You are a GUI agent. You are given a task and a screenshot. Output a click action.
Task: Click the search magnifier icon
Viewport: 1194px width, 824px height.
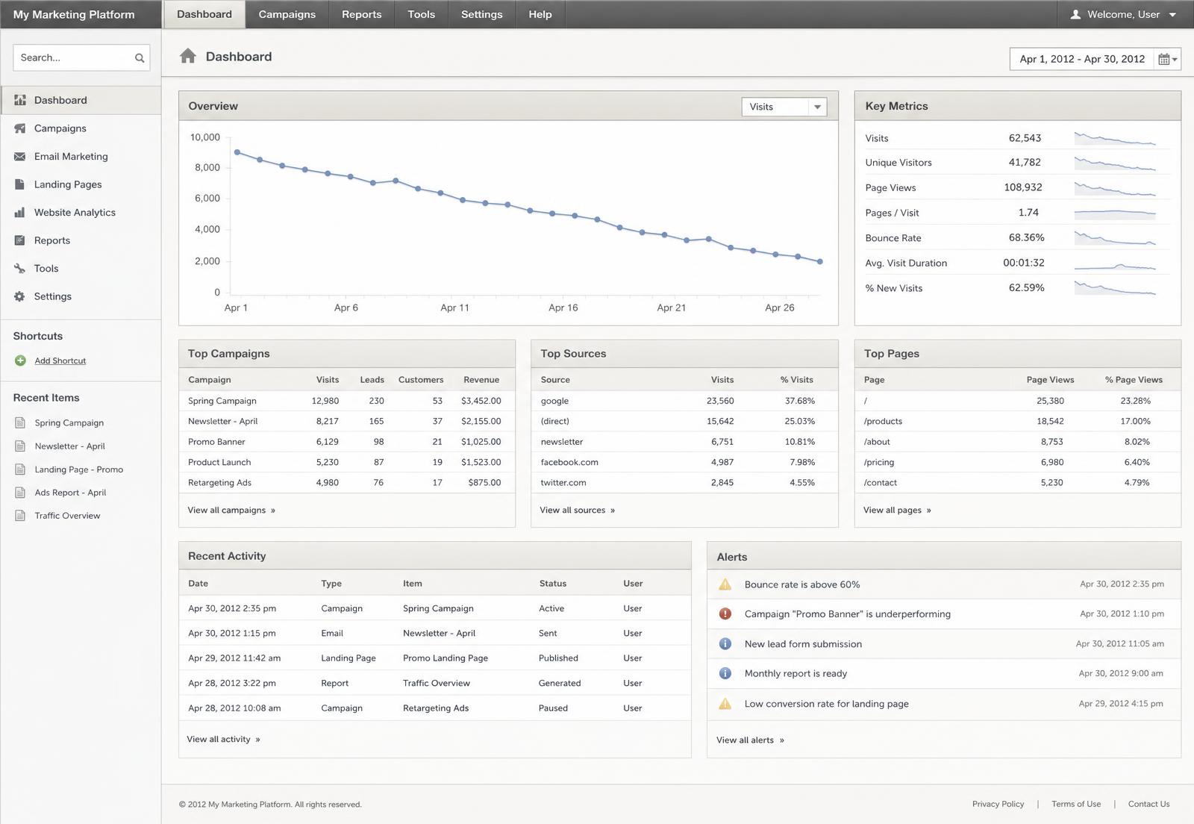(139, 58)
